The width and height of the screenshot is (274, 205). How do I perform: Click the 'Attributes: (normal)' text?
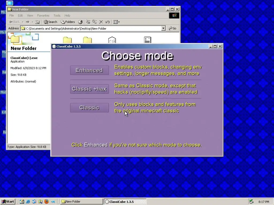23,81
